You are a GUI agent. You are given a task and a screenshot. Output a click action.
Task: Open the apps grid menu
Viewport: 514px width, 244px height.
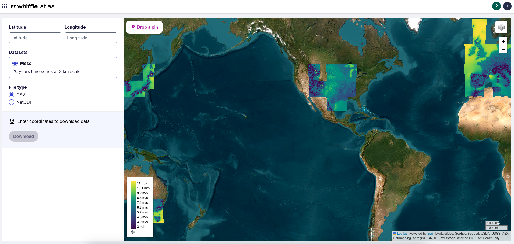pyautogui.click(x=5, y=6)
